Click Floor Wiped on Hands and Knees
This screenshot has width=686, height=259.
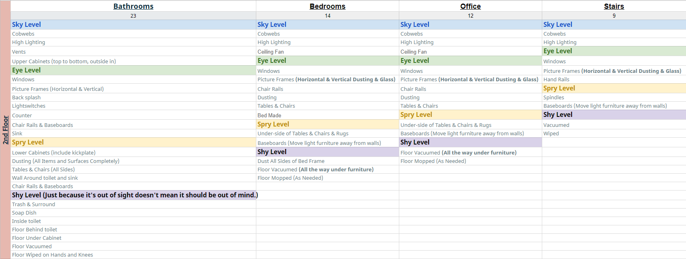pos(133,255)
